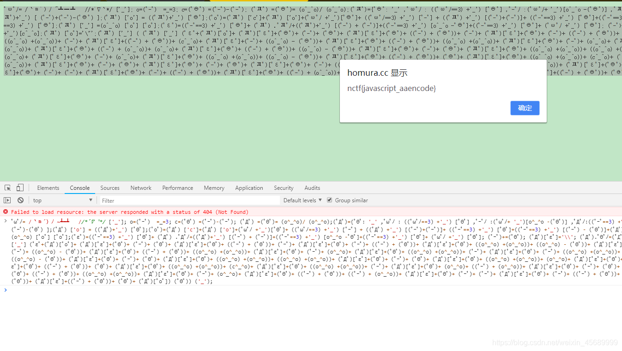Viewport: 622px width, 351px height.
Task: Click the 确定 button in the alert dialog
Action: 525,108
